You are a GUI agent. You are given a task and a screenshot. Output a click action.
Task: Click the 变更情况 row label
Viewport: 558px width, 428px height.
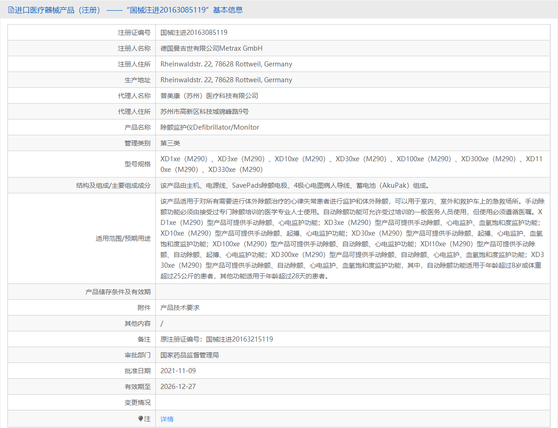138,402
